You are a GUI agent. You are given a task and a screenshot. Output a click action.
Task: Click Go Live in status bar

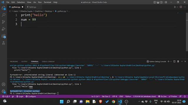[162, 97]
